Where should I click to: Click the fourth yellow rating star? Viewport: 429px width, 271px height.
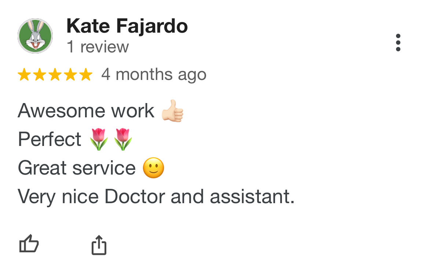pyautogui.click(x=70, y=74)
